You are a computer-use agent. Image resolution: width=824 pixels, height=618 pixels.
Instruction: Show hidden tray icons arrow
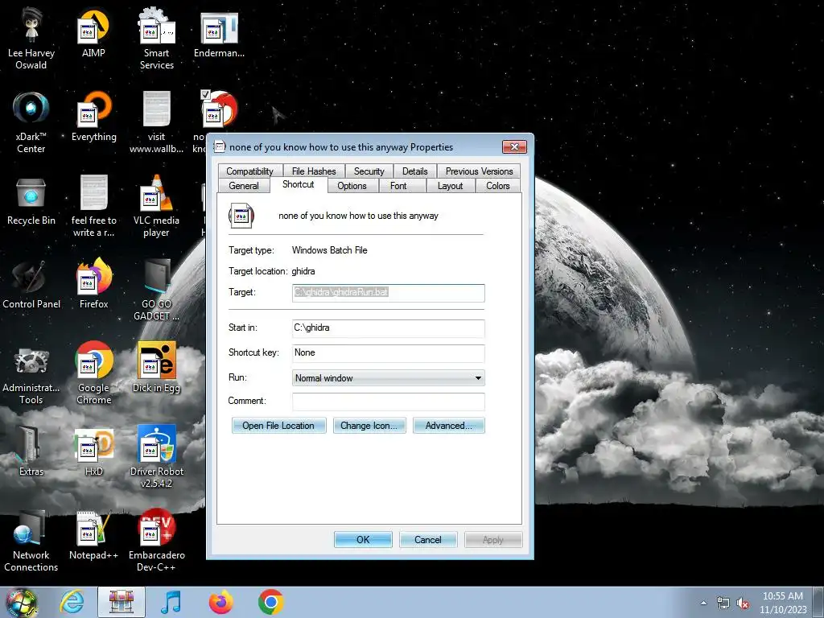(703, 604)
